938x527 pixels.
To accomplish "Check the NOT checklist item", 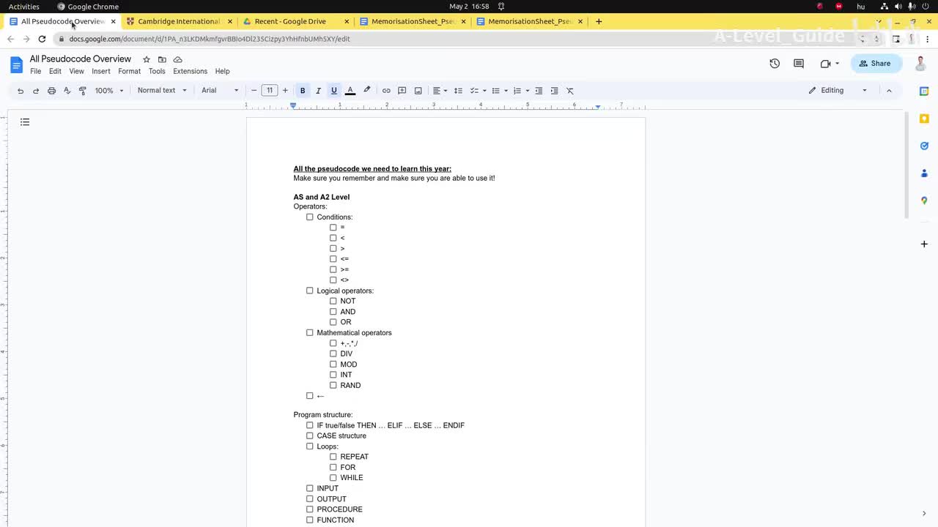I will [333, 301].
